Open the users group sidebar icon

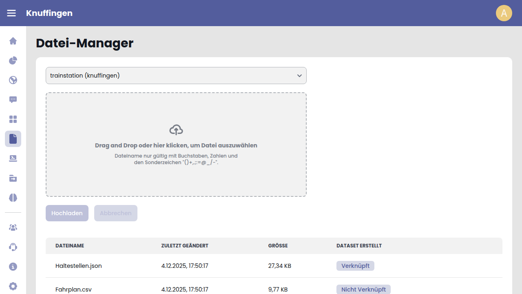(13, 227)
